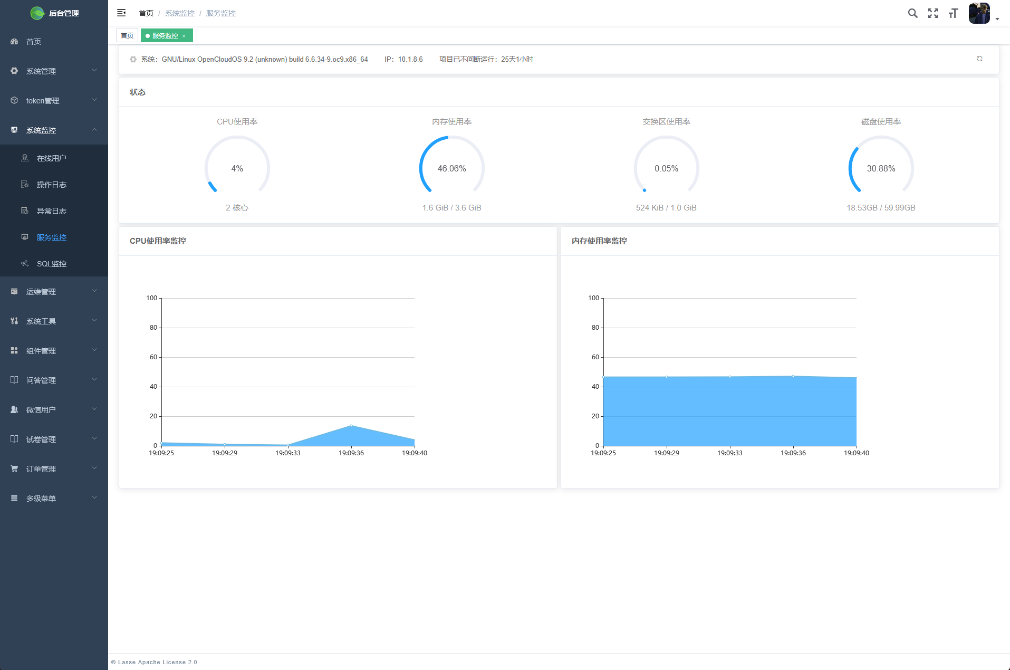1010x670 pixels.
Task: Expand the token管理 menu chevron
Action: tap(94, 100)
